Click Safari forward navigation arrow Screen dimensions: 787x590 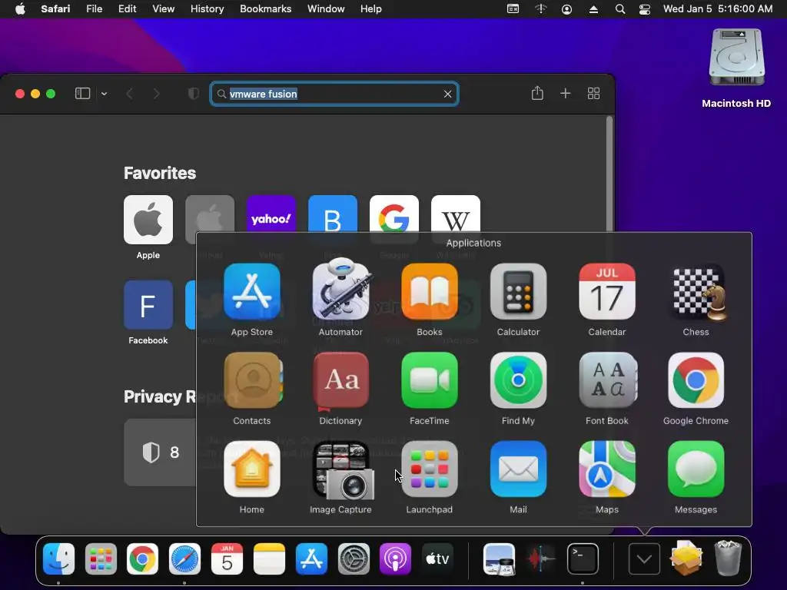157,94
